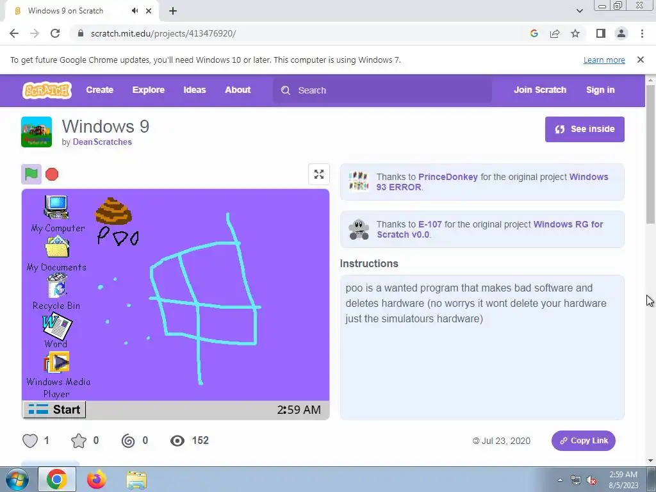Open a new browser tab
The image size is (656, 492).
(x=173, y=11)
